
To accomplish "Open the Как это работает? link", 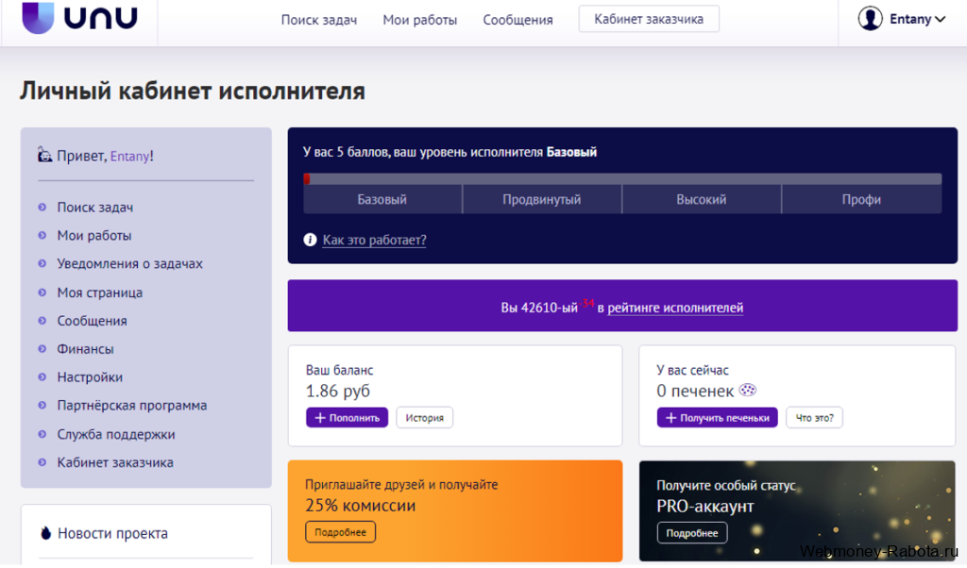I will click(374, 241).
